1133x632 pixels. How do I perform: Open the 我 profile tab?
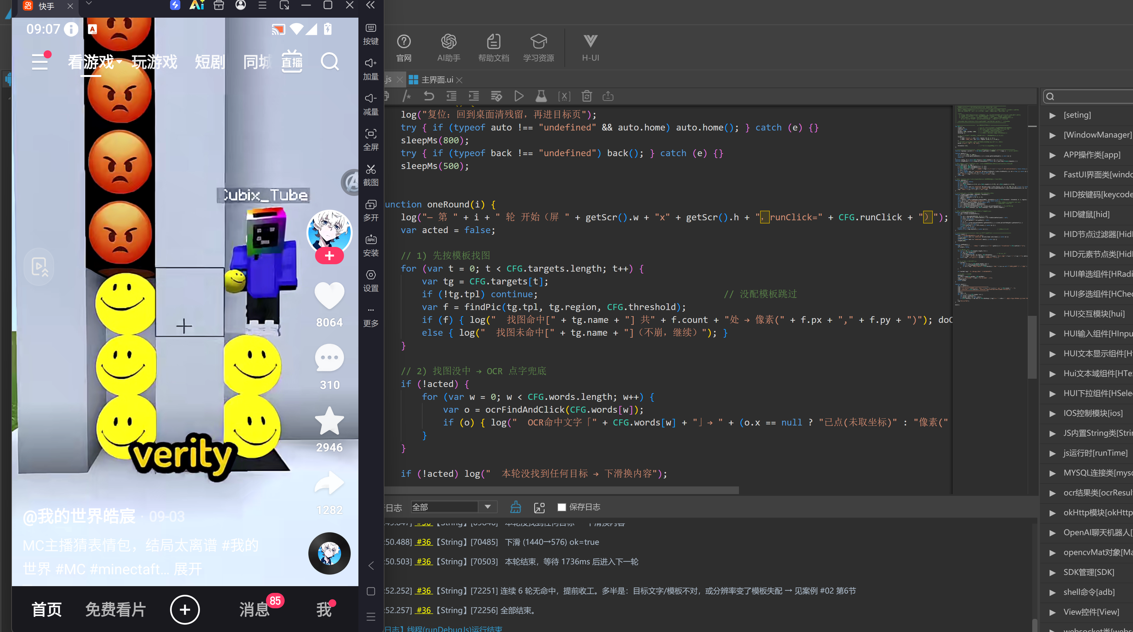click(x=324, y=609)
